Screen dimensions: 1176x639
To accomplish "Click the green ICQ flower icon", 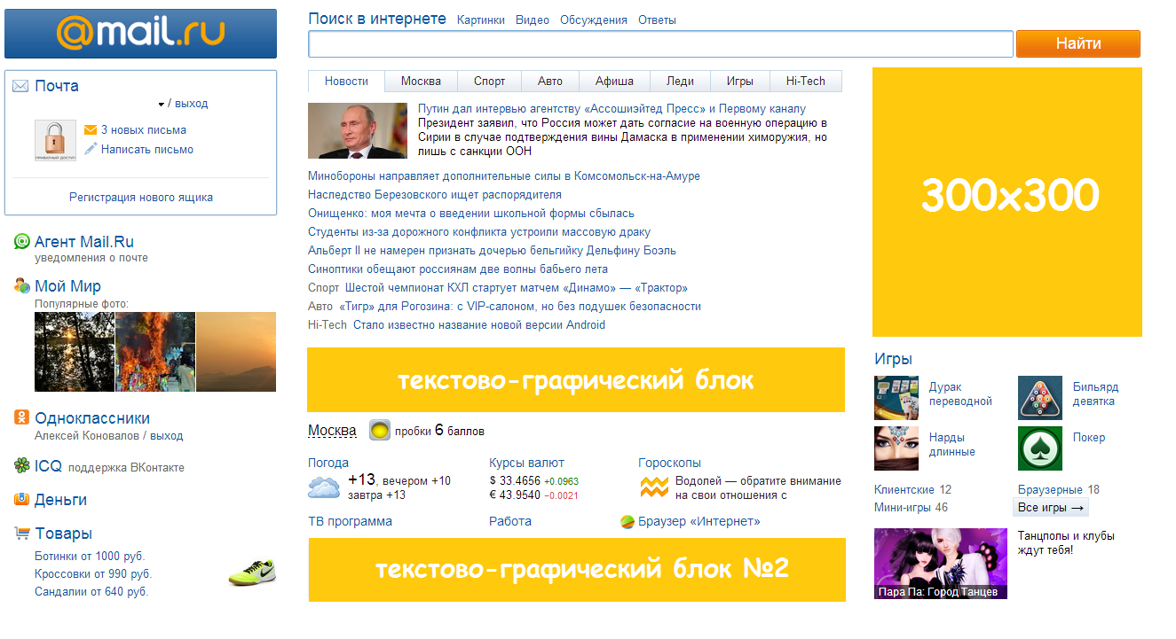I will [22, 465].
